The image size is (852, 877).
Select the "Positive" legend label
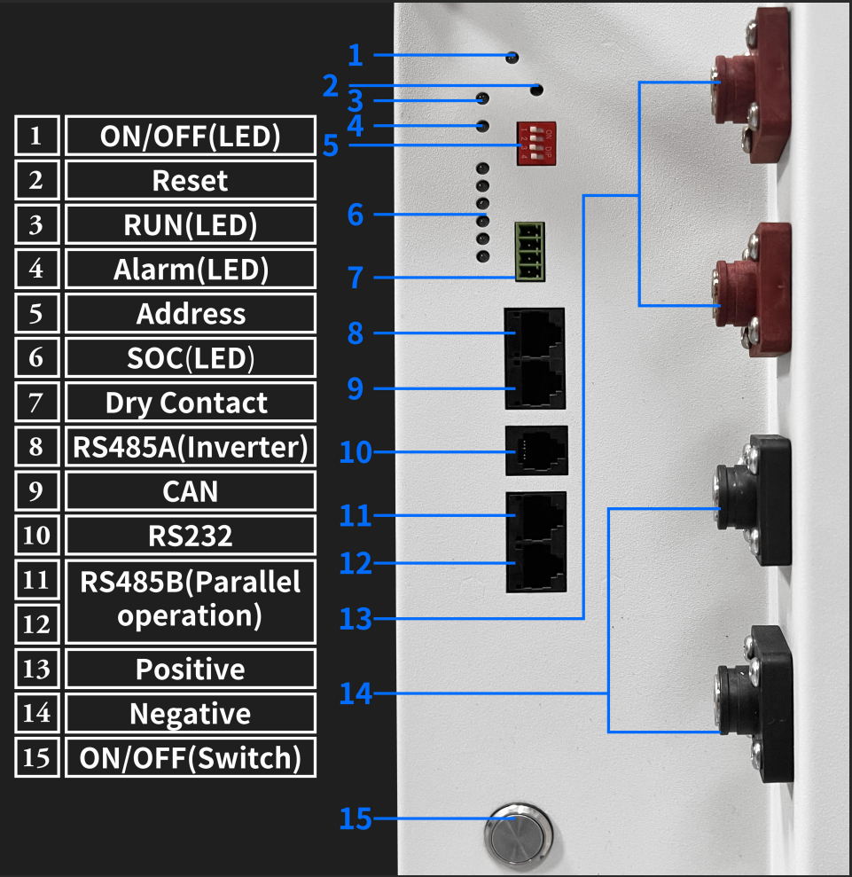click(x=191, y=669)
